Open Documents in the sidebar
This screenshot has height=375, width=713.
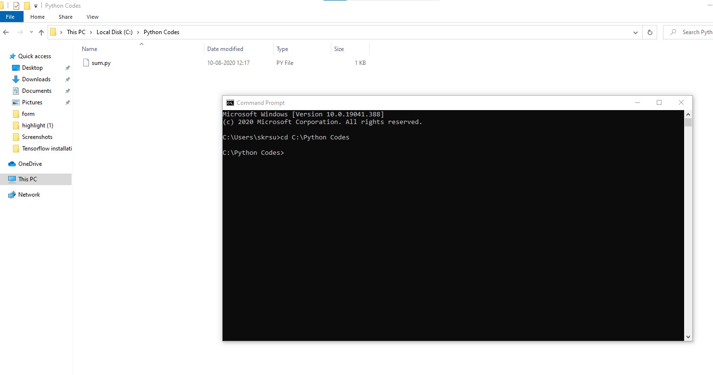[37, 91]
